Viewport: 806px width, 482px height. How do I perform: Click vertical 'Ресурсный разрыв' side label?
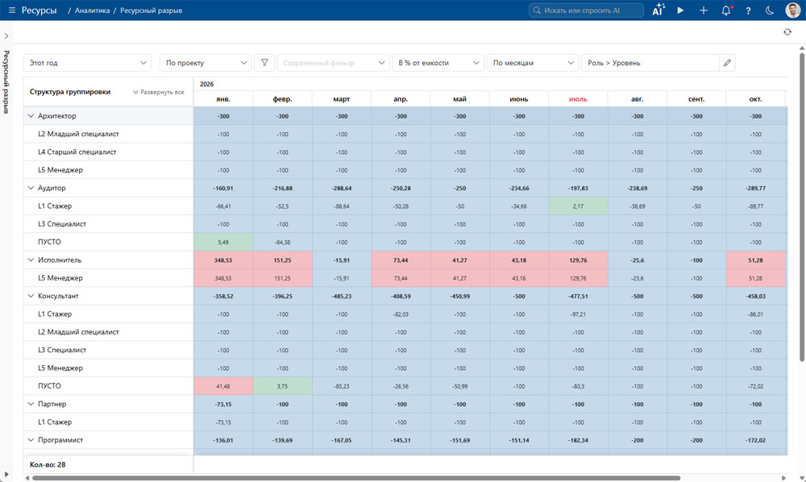tap(6, 81)
